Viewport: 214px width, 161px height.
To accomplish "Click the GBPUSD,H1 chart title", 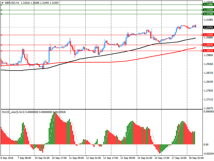I will coord(12,3).
